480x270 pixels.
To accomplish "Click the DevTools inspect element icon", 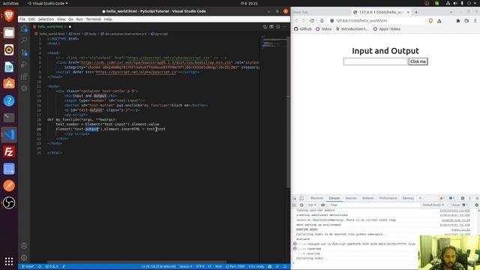I will coord(295,198).
